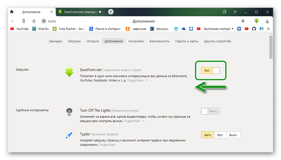Screen dimensions: 281x160
Task: Click the Турбо extension title
Action: tap(85, 134)
